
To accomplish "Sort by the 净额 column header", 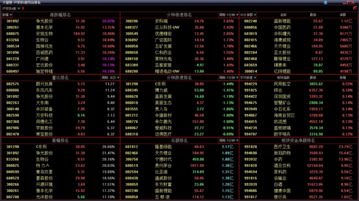I will (x=343, y=15).
